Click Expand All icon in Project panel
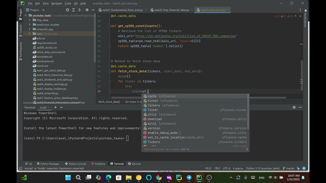Viewport: 326px width, 183px height. click(74, 10)
